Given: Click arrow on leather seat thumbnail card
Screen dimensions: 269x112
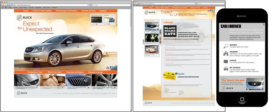Looking at the screenshot, I should (62, 88).
